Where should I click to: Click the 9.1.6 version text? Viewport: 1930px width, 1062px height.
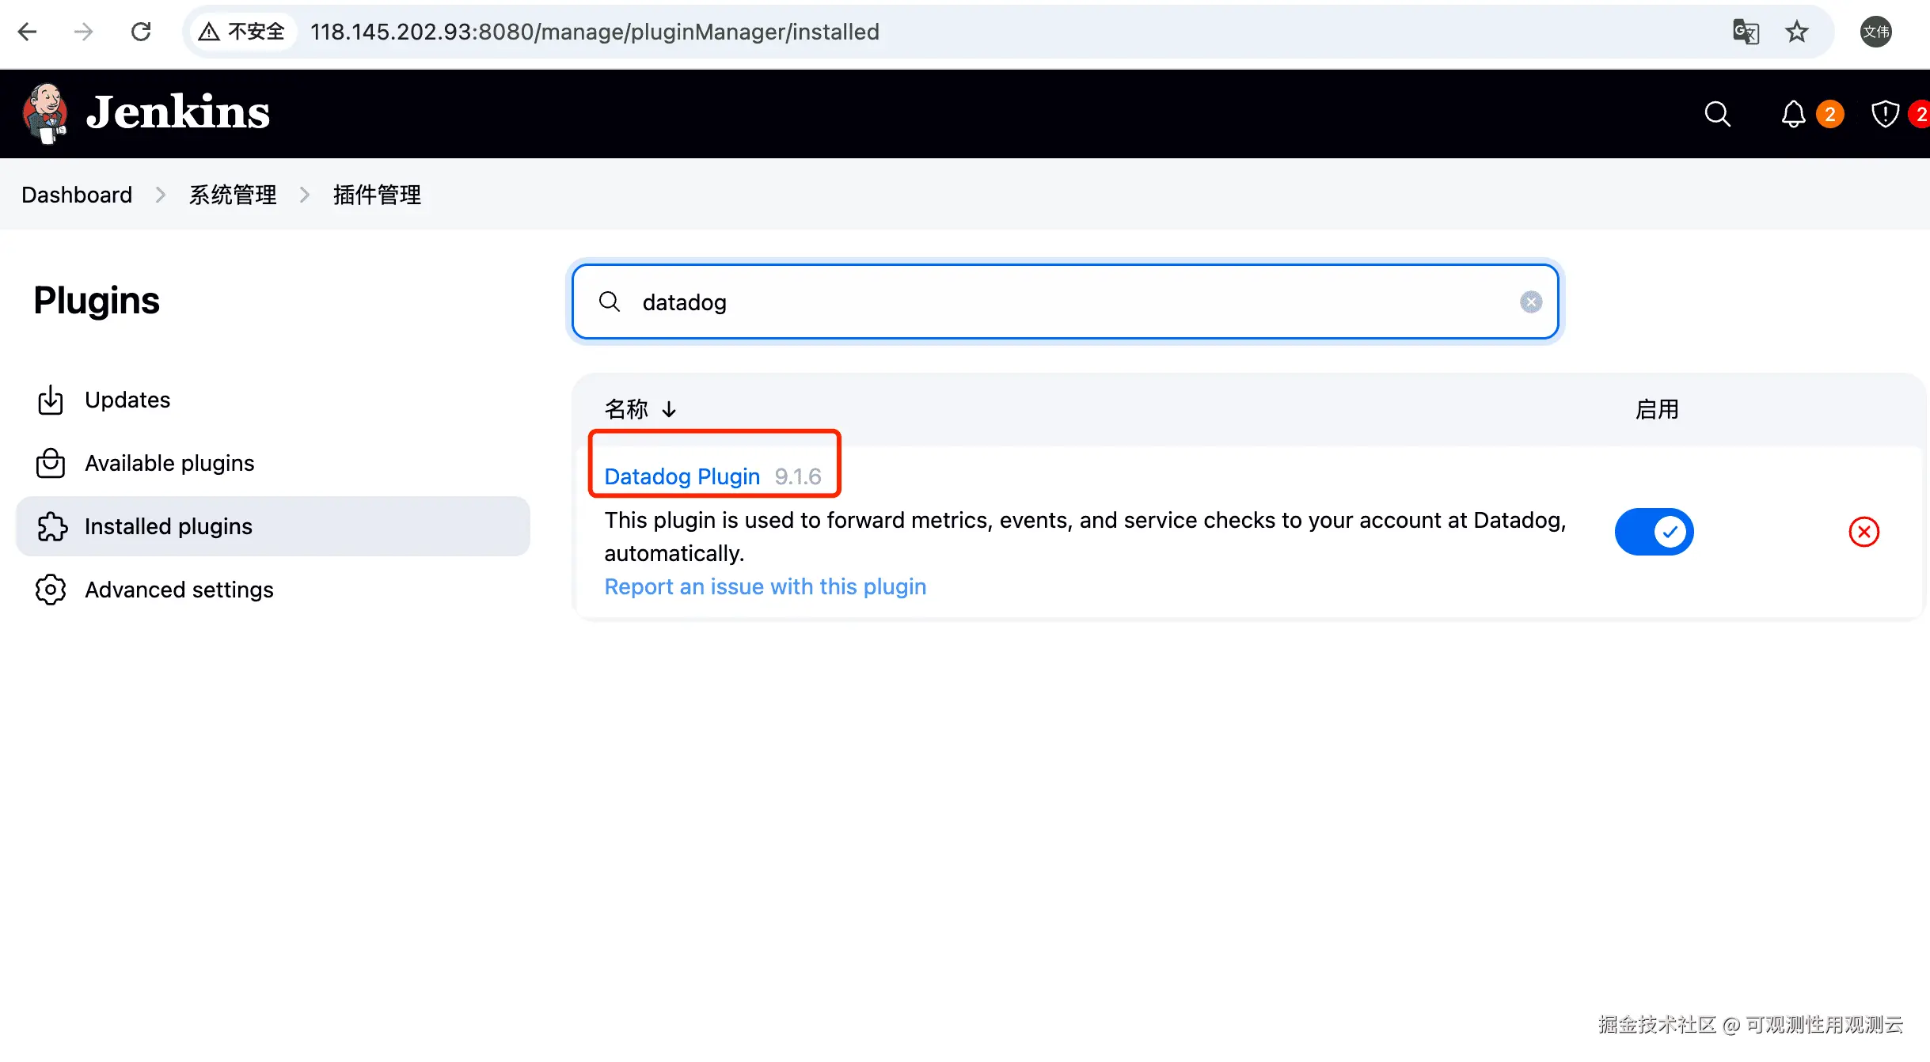click(x=798, y=476)
